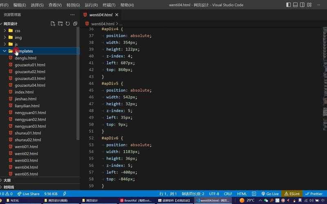Click the HTML5 icon beside gouzaotu02.html
The height and width of the screenshot is (204, 327).
pos(11,71)
